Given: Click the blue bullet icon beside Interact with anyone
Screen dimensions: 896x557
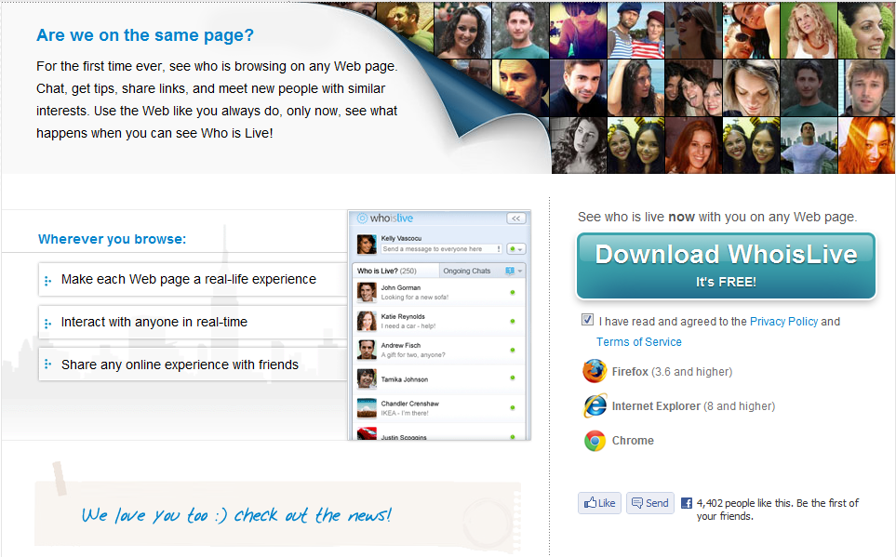Looking at the screenshot, I should (x=48, y=324).
